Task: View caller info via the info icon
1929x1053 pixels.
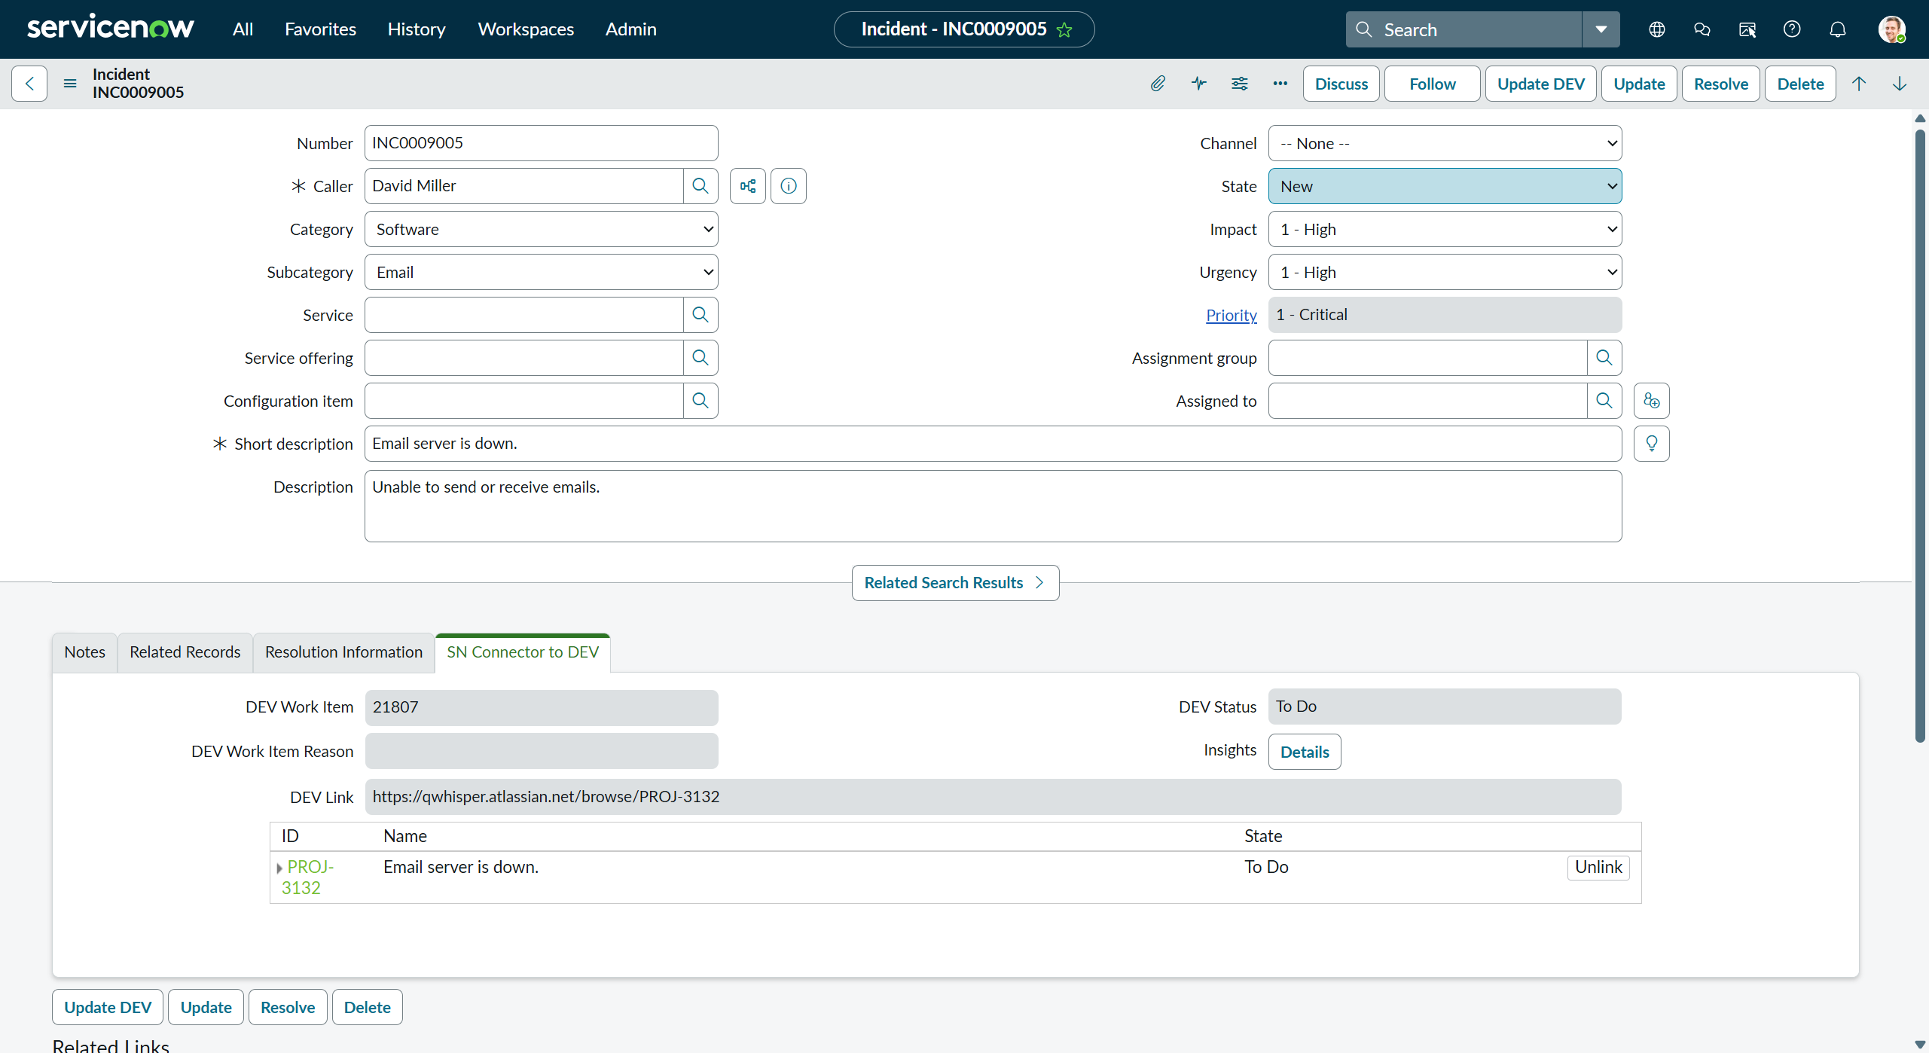Action: click(788, 185)
